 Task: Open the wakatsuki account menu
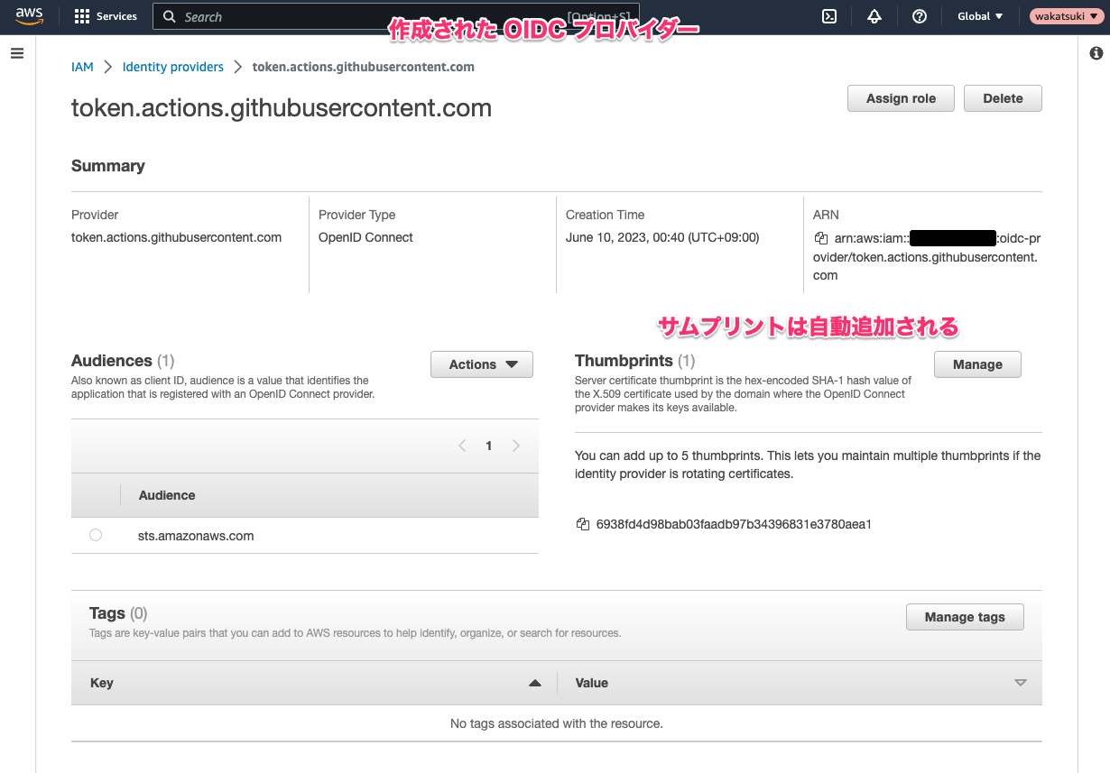[x=1066, y=15]
